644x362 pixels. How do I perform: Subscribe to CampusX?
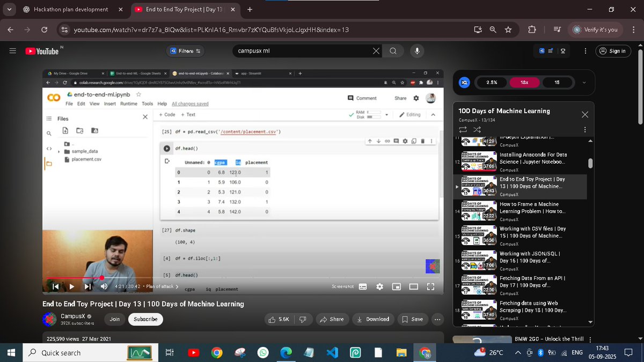click(x=145, y=319)
